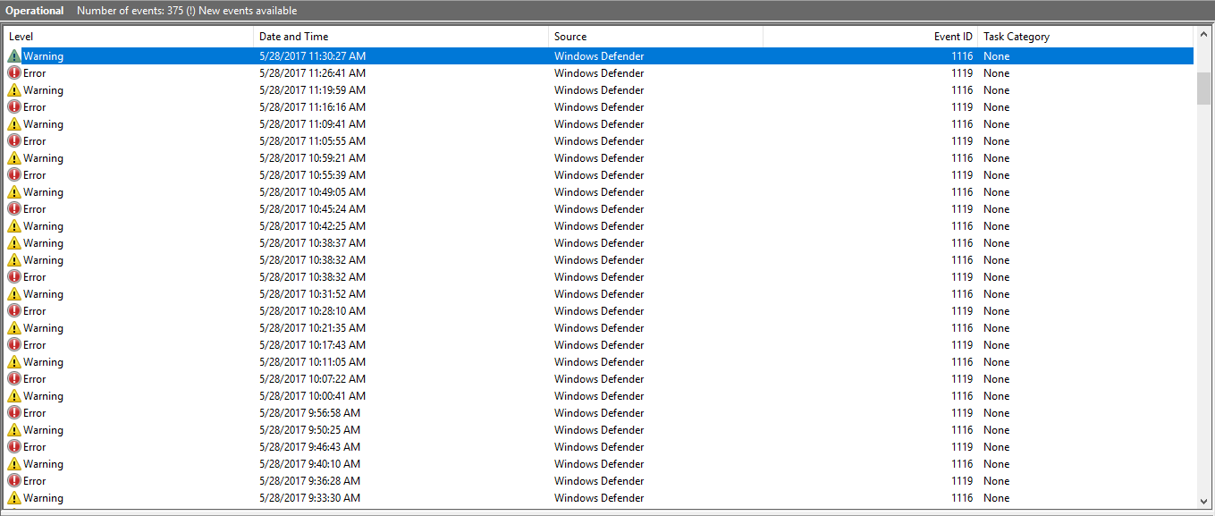1215x516 pixels.
Task: Click error icon of 9:46:43 AM event
Action: (x=14, y=447)
